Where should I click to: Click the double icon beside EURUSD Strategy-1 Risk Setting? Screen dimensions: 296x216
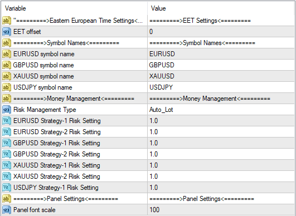pyautogui.click(x=7, y=121)
